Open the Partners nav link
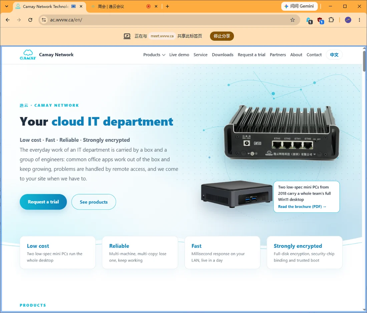367x313 pixels. click(278, 55)
